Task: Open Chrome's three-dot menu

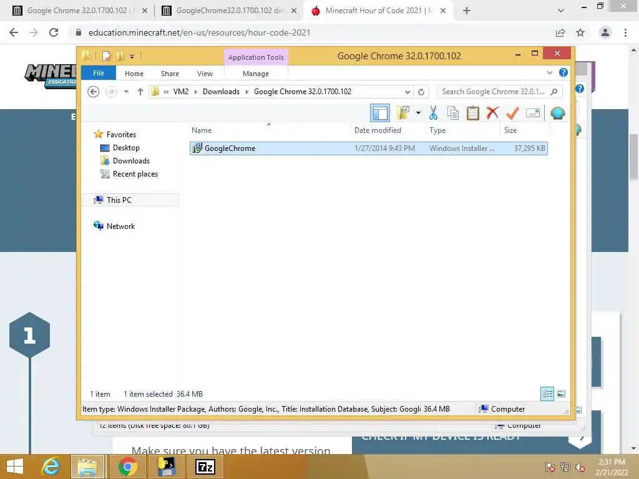Action: 625,32
